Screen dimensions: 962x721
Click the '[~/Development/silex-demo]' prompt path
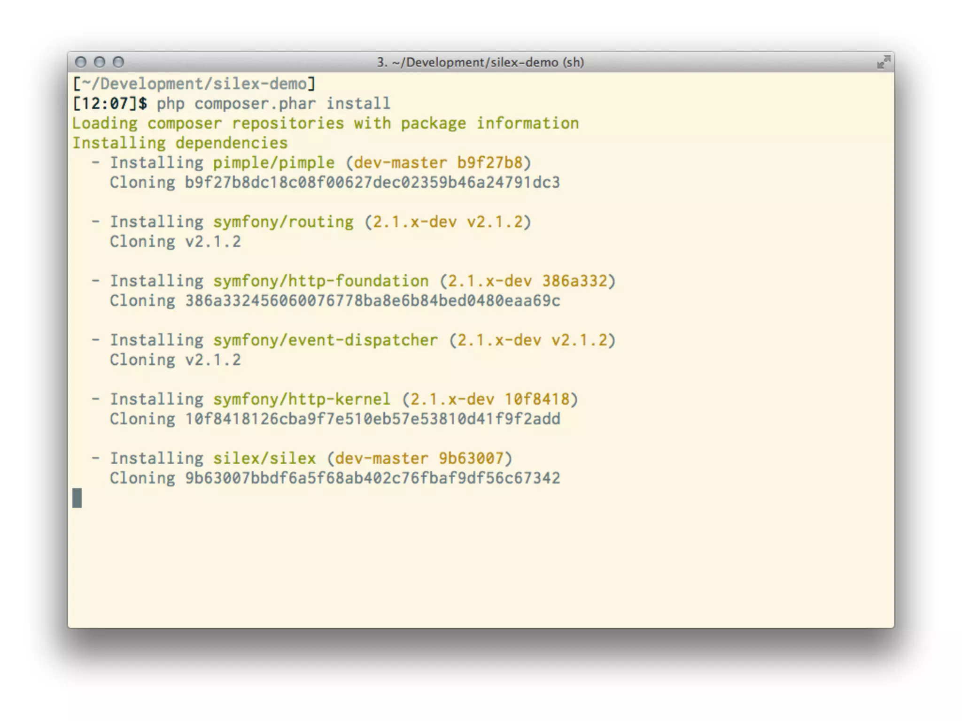(194, 84)
